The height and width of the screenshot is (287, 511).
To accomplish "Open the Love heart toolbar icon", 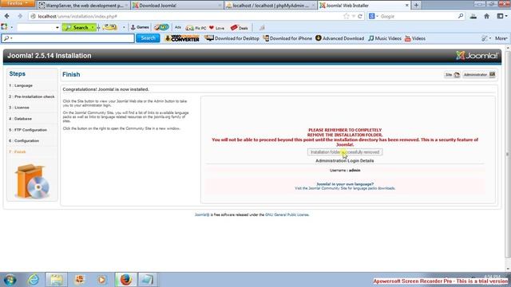I will (216, 28).
